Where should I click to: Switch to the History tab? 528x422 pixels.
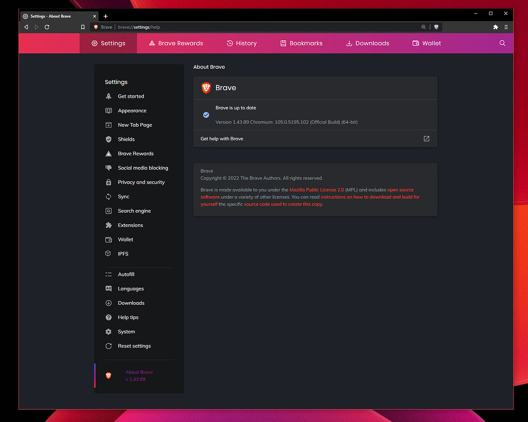click(241, 43)
